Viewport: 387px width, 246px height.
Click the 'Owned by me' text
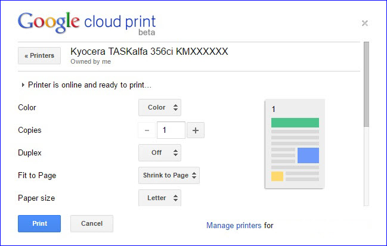coord(91,61)
